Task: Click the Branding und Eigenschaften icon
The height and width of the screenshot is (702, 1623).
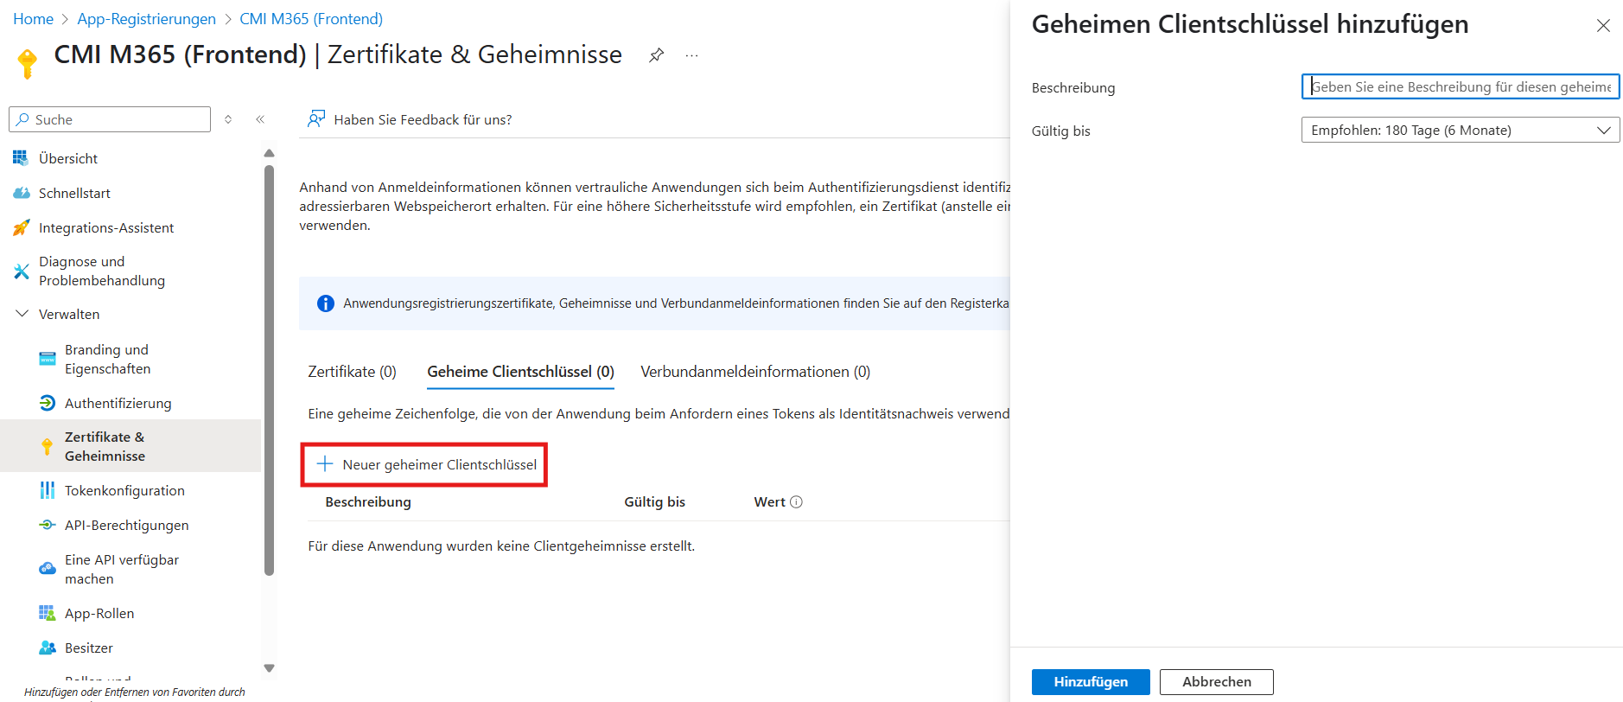Action: (x=48, y=359)
